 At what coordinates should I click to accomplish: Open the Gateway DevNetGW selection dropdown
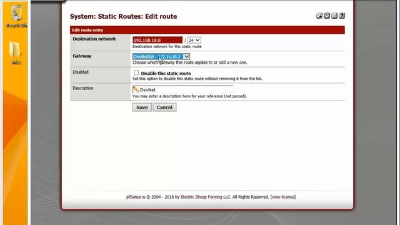coord(161,57)
